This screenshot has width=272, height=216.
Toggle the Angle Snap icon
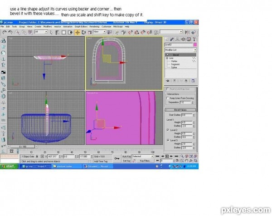(137, 32)
